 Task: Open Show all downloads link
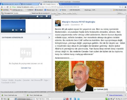[116, 95]
